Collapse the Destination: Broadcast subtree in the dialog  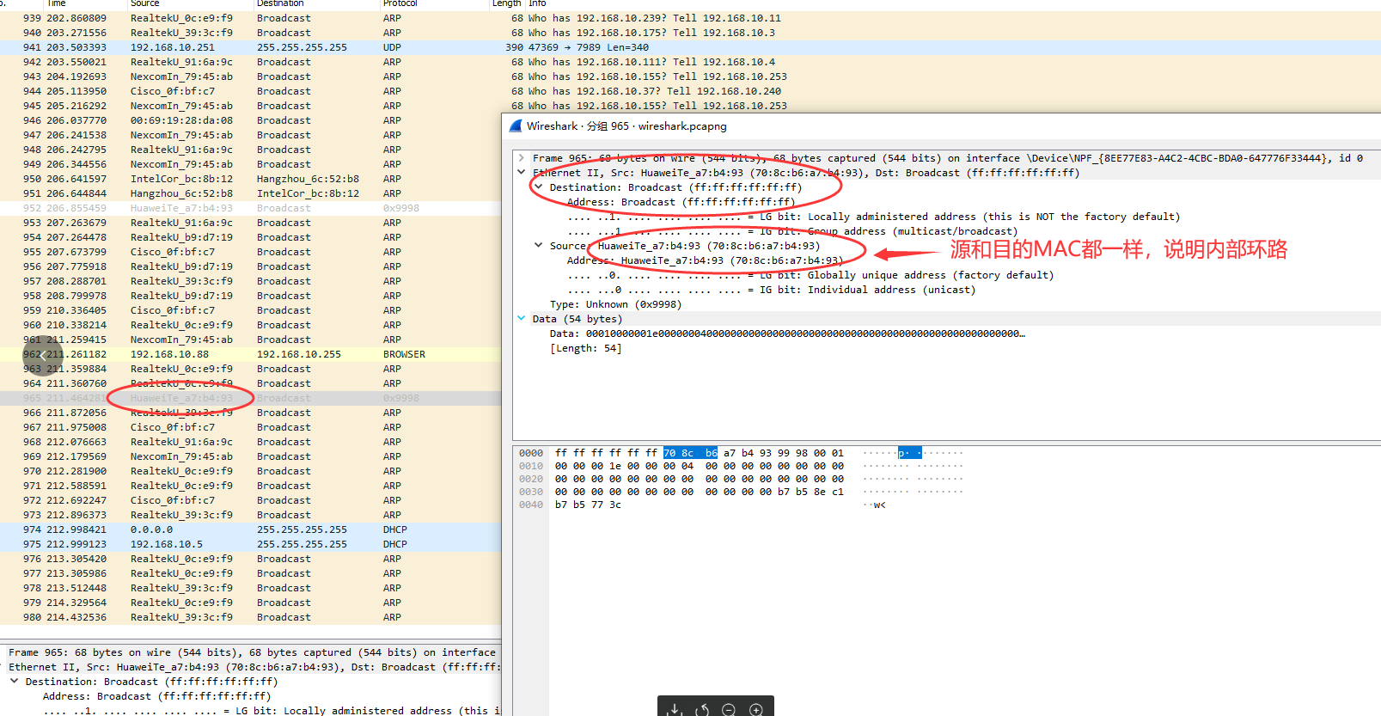pyautogui.click(x=539, y=187)
